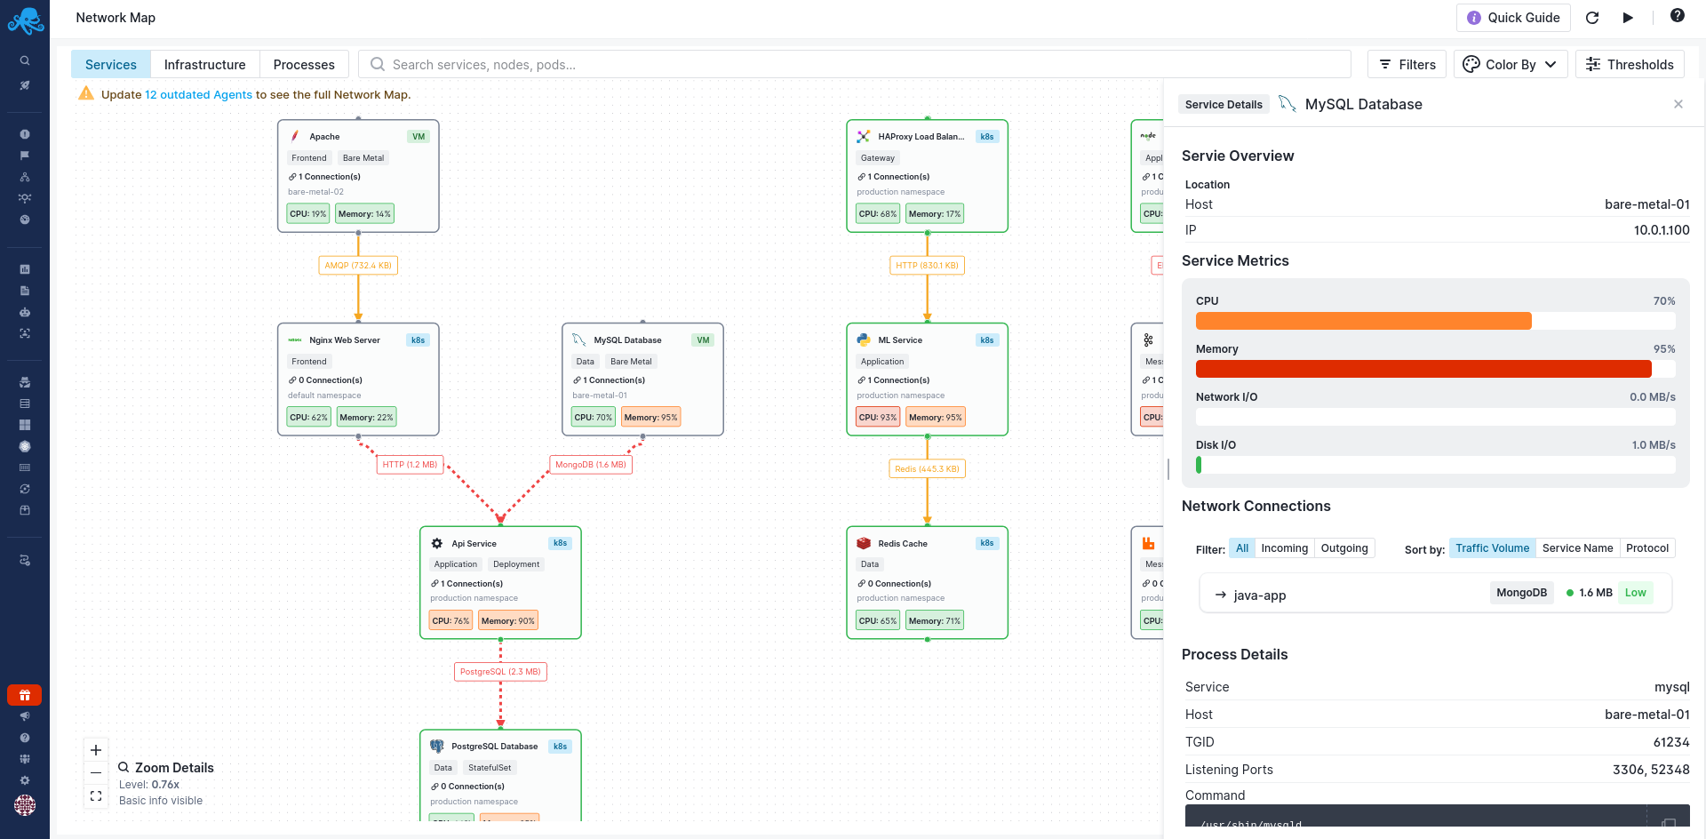Open the Thresholds settings
Viewport: 1706px width, 839px height.
pyautogui.click(x=1629, y=65)
